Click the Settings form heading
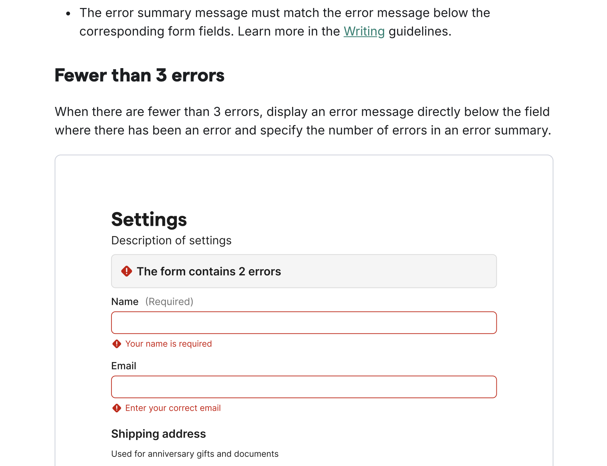The height and width of the screenshot is (466, 607). click(x=149, y=220)
